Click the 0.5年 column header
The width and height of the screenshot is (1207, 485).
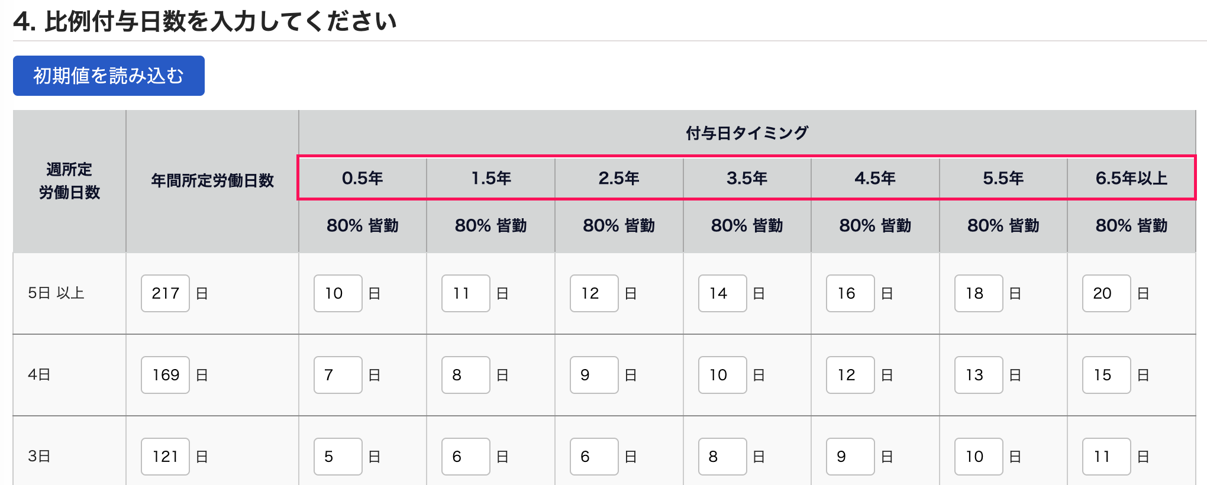(363, 178)
